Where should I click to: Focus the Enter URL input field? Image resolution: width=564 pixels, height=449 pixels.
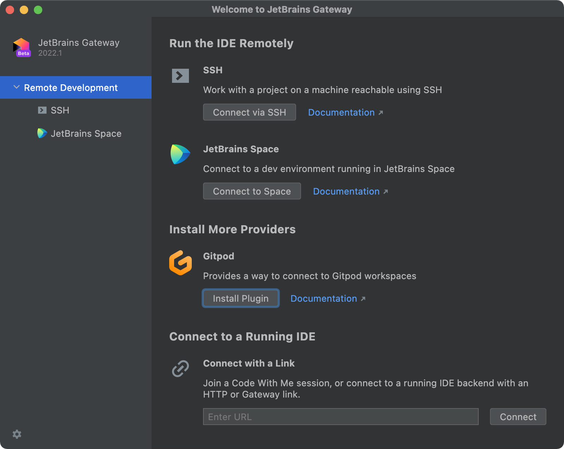[x=341, y=417]
